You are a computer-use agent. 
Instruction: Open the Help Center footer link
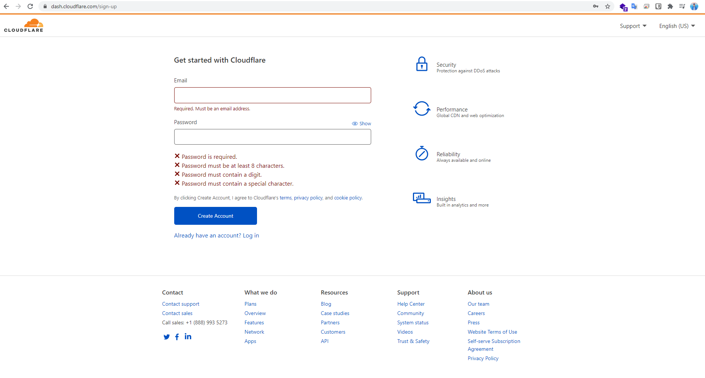411,304
